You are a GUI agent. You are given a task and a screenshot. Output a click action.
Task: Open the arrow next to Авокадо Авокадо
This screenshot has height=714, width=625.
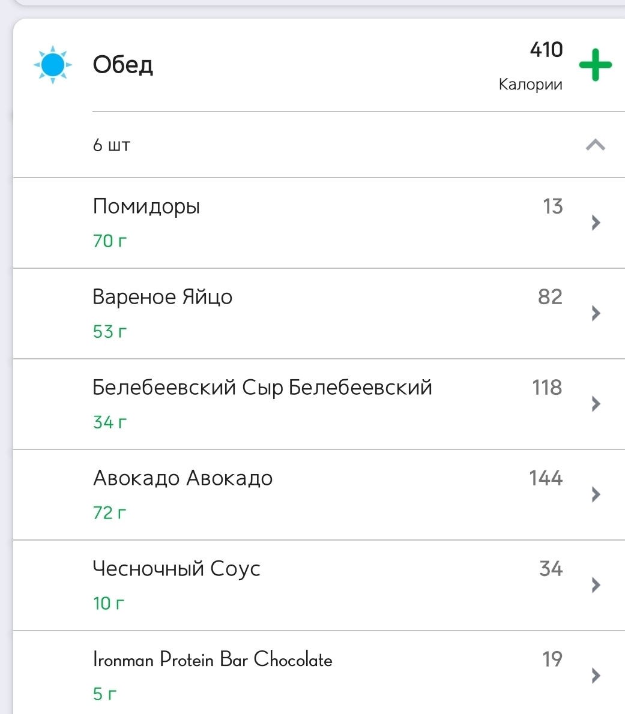coord(596,494)
